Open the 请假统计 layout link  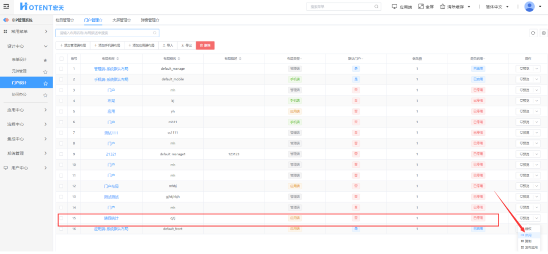pyautogui.click(x=111, y=218)
